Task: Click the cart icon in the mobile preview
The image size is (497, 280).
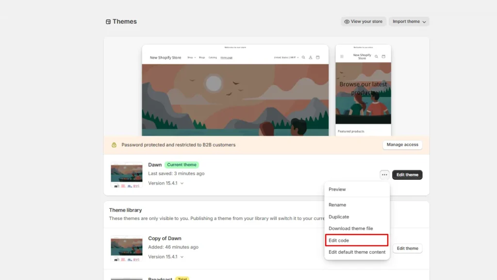Action: pyautogui.click(x=383, y=56)
